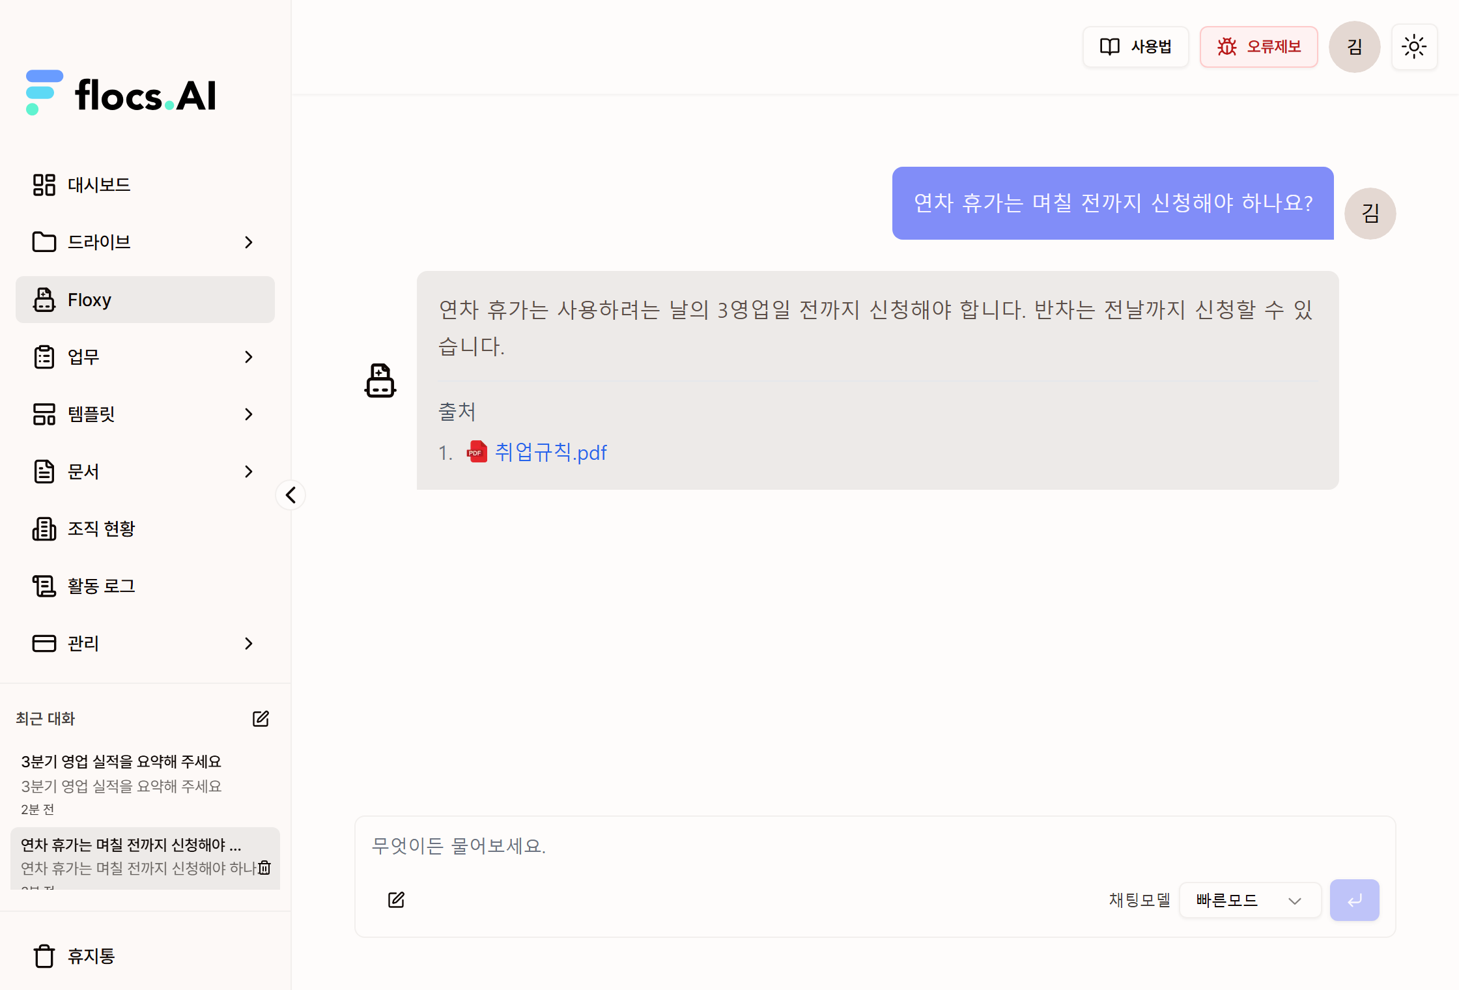1459x990 pixels.
Task: Click the Floxy bot icon beside the answer
Action: coord(380,380)
